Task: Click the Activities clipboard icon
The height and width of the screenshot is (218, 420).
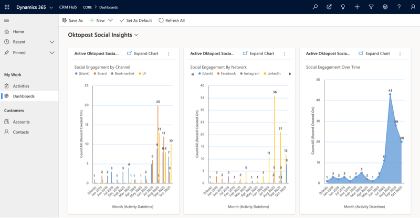Action: (x=7, y=86)
